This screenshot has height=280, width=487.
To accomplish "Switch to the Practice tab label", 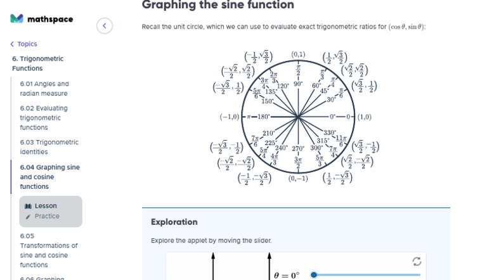I will tap(47, 217).
